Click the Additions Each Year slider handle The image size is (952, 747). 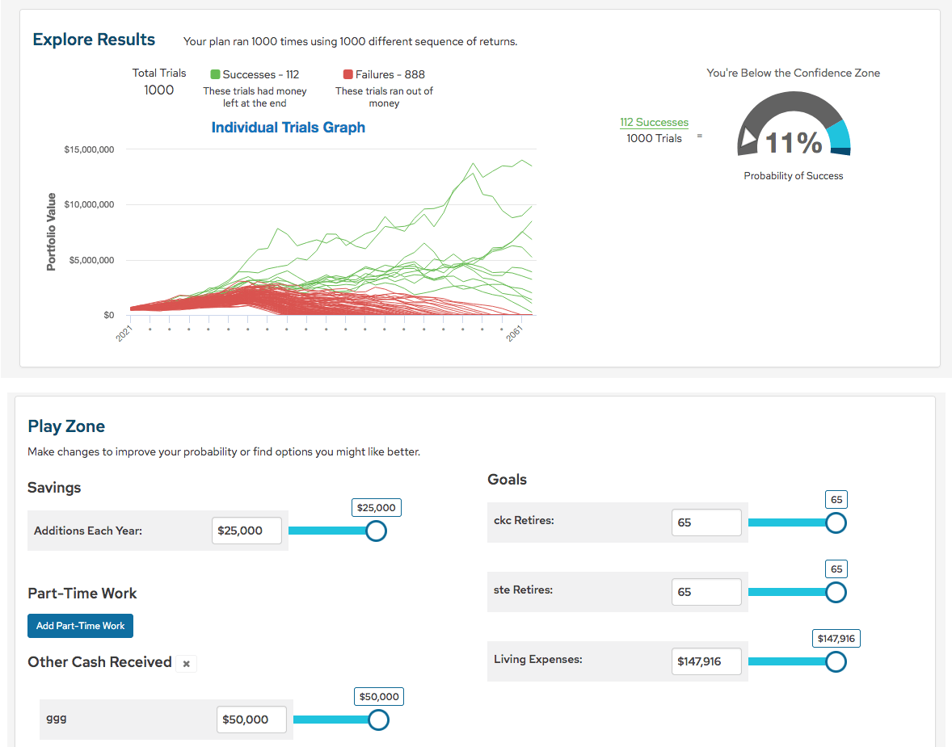375,531
